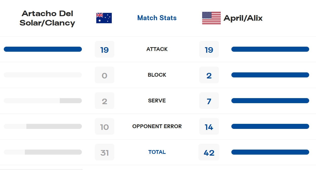Viewport: 316px width, 170px height.
Task: Click Australia's opponent error score of 10
Action: pos(104,126)
